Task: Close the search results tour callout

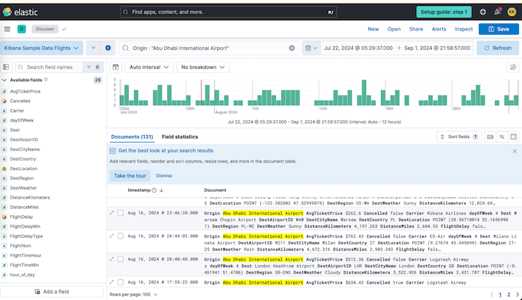Action: coord(515,151)
